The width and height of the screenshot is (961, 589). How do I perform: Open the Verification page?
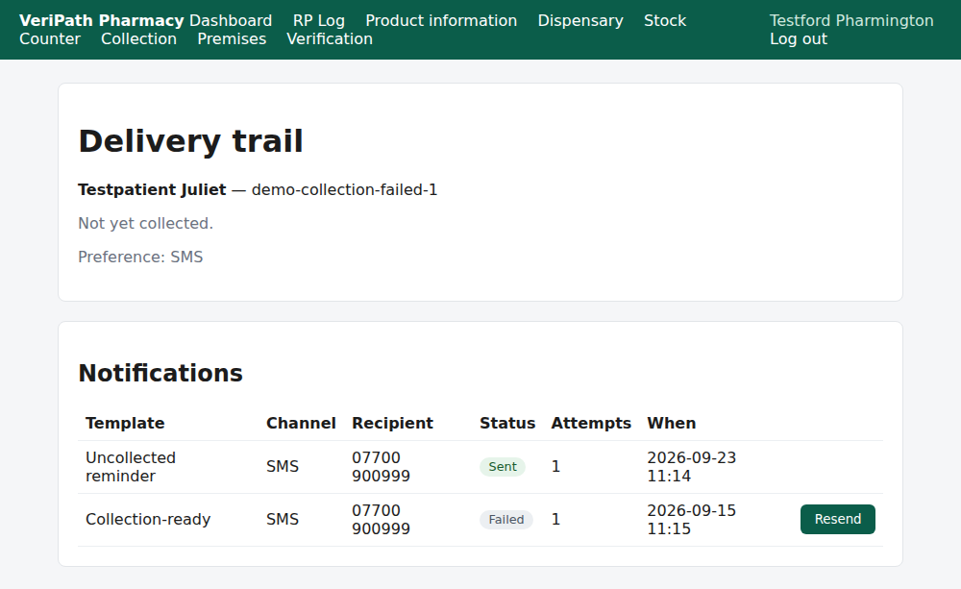[x=330, y=38]
